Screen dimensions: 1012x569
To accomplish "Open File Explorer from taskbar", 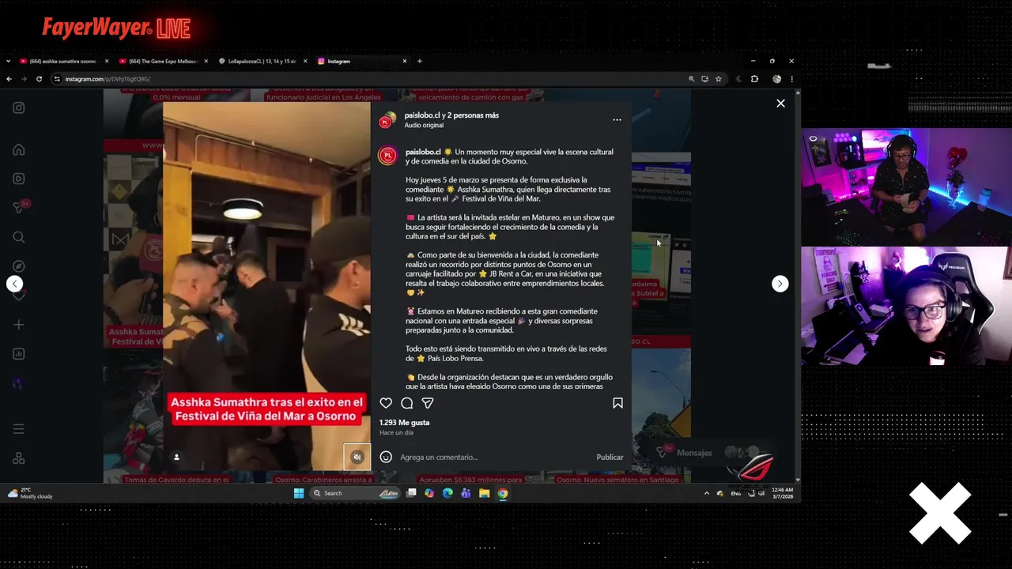I will pyautogui.click(x=484, y=493).
